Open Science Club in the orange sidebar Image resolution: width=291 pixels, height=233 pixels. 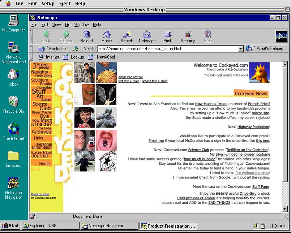point(42,106)
